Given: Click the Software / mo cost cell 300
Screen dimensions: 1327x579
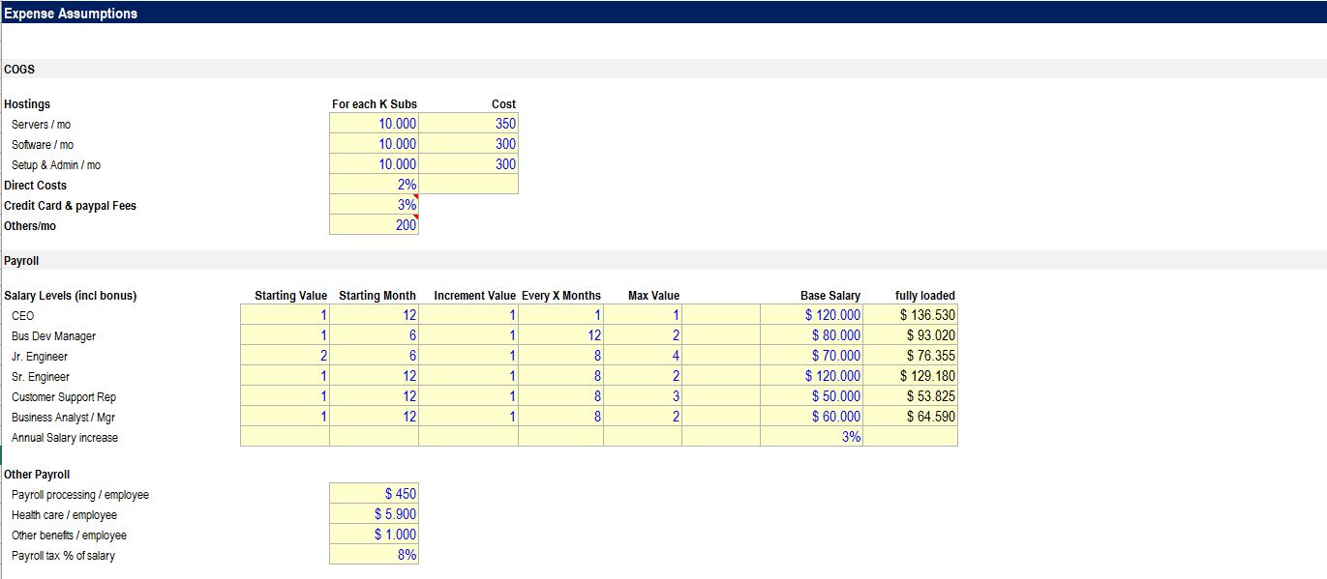Looking at the screenshot, I should (x=468, y=144).
